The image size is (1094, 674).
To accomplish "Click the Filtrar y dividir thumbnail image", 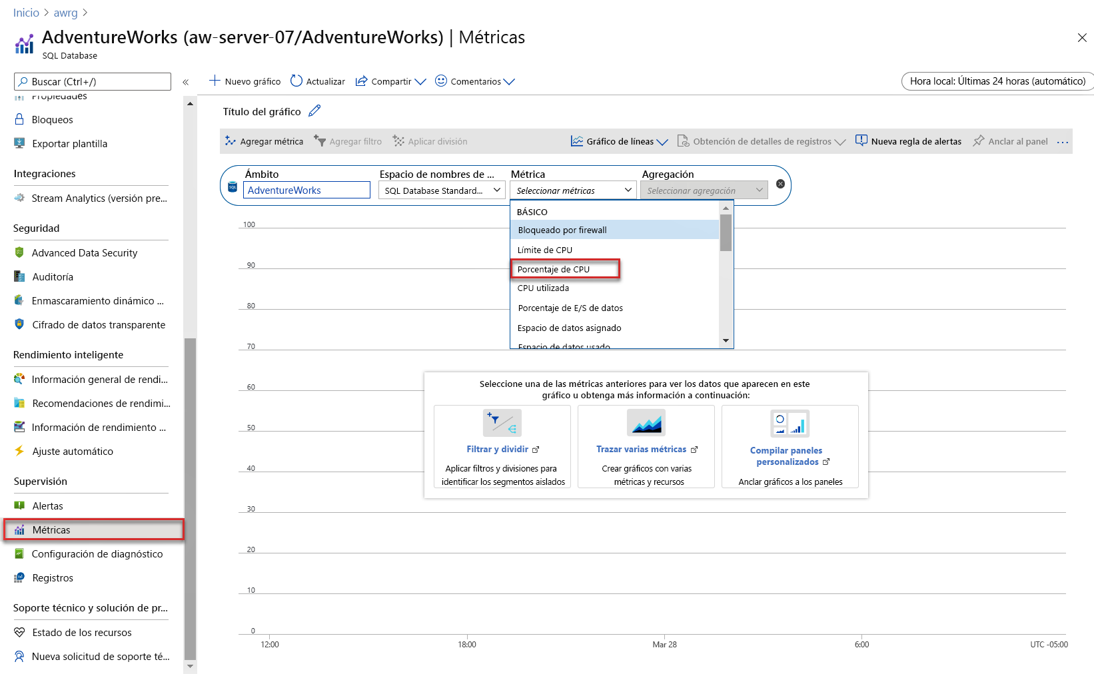I will (x=502, y=423).
